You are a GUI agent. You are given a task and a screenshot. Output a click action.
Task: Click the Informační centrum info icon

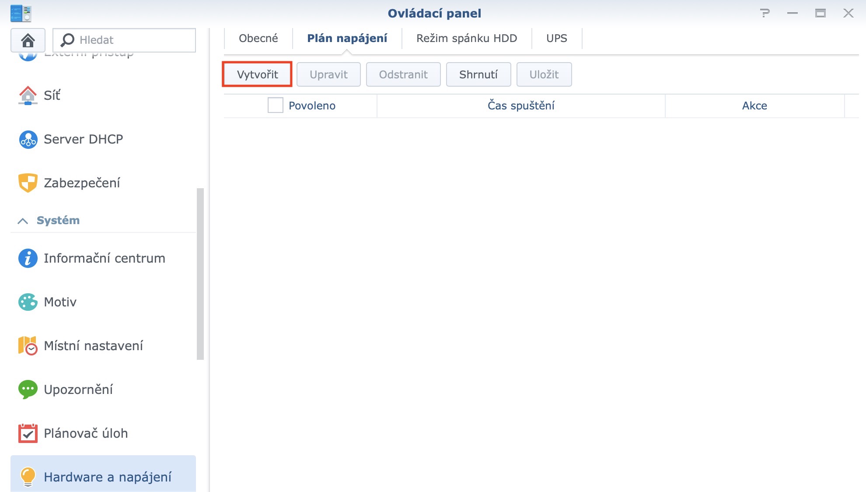(28, 258)
